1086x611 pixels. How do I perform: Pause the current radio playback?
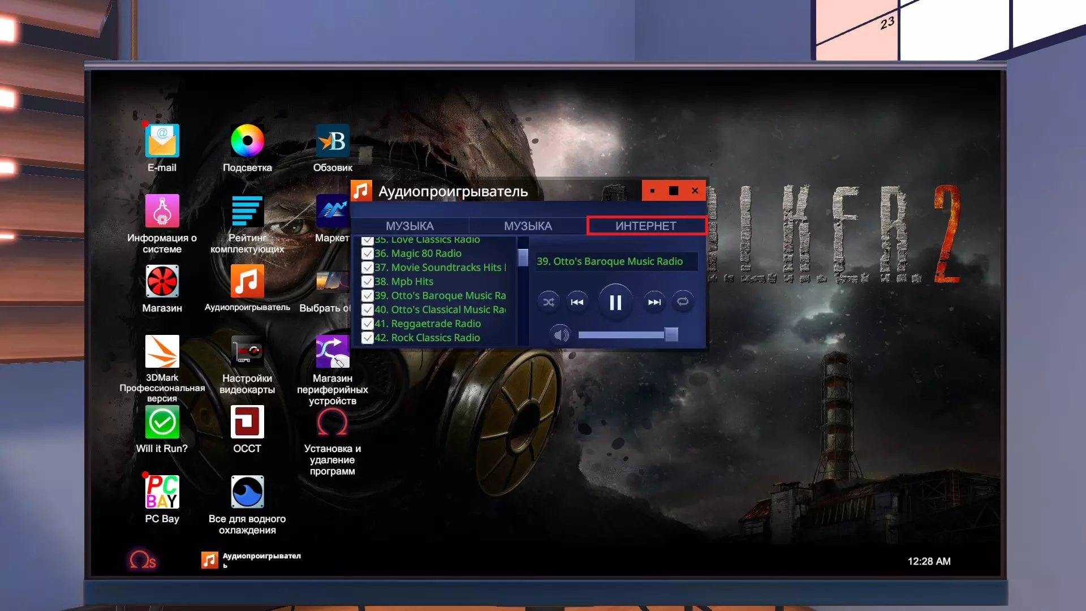point(615,303)
